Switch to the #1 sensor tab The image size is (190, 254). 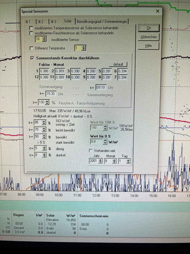(x=28, y=22)
